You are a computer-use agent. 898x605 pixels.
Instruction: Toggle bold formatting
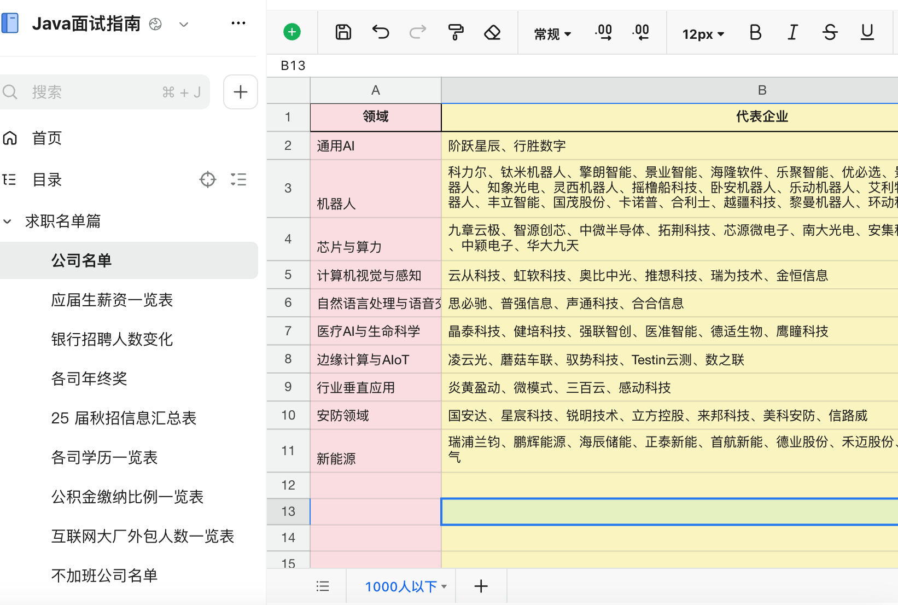pos(755,33)
